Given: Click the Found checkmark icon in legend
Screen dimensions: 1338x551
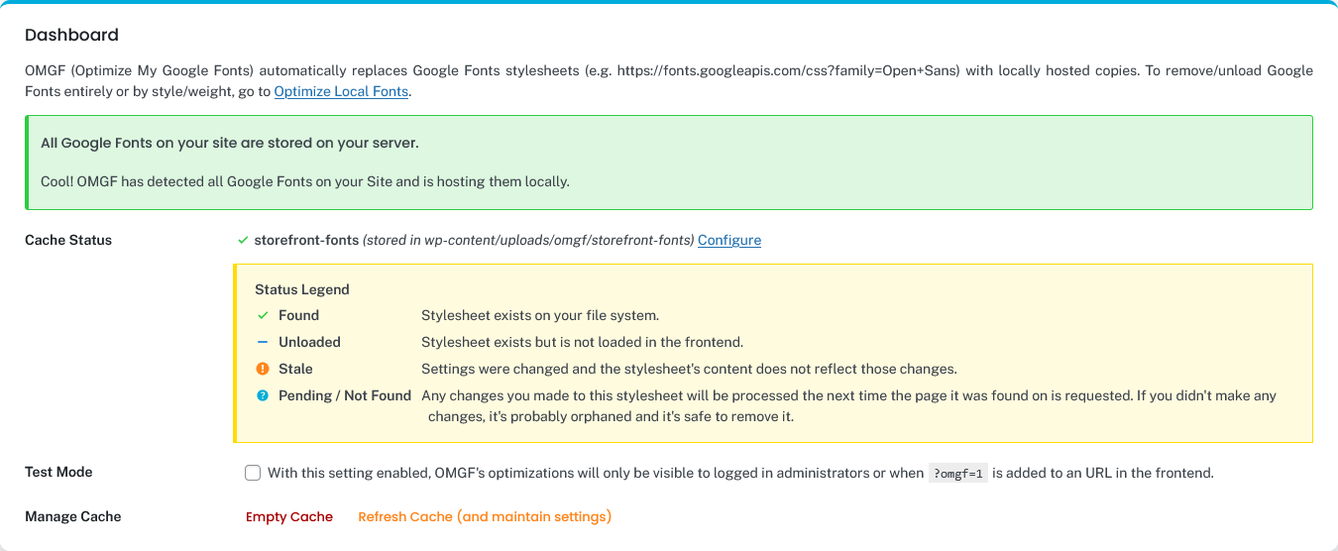Looking at the screenshot, I should tap(263, 315).
